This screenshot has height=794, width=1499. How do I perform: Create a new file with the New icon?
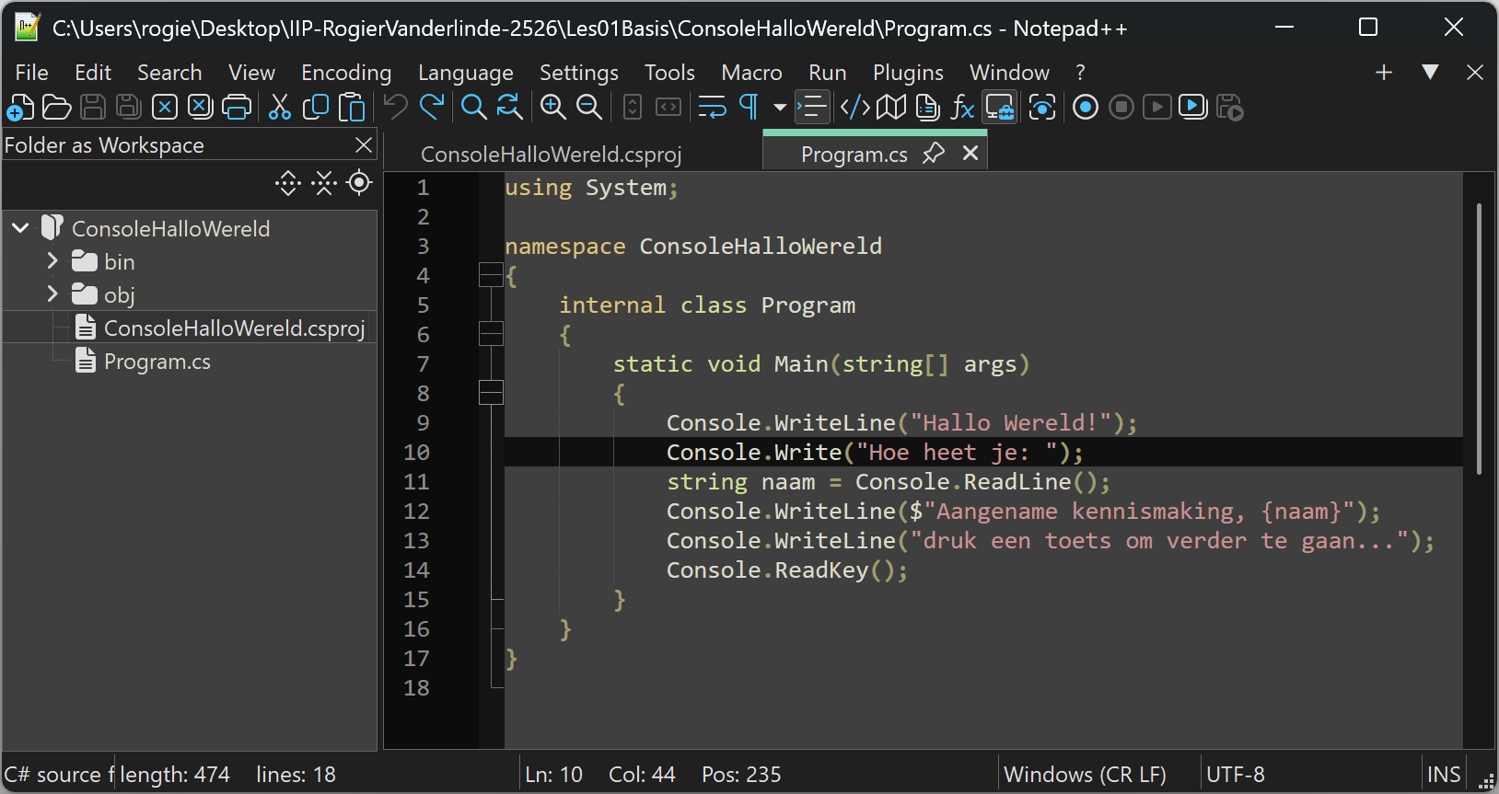pyautogui.click(x=20, y=108)
